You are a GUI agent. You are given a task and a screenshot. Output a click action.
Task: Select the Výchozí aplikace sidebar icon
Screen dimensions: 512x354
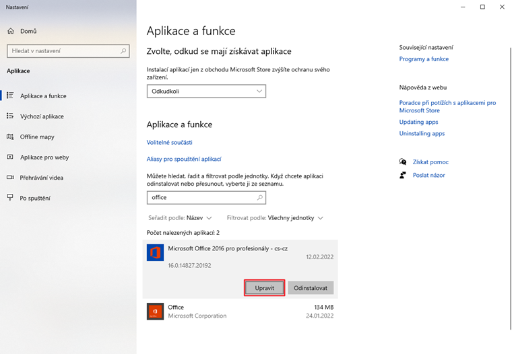(x=10, y=116)
